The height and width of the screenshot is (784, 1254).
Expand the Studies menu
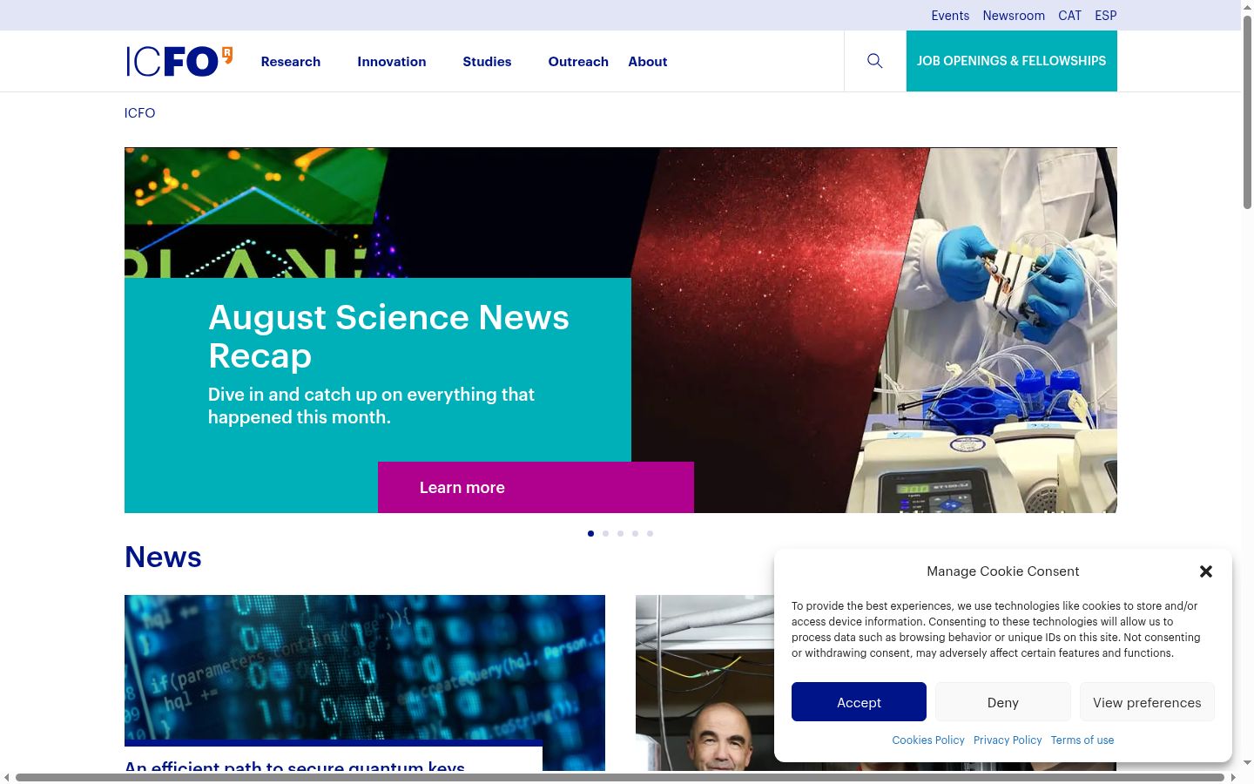pyautogui.click(x=487, y=62)
